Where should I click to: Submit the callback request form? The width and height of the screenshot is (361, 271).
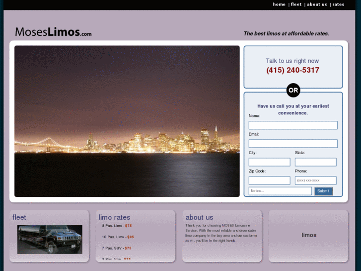pyautogui.click(x=323, y=191)
